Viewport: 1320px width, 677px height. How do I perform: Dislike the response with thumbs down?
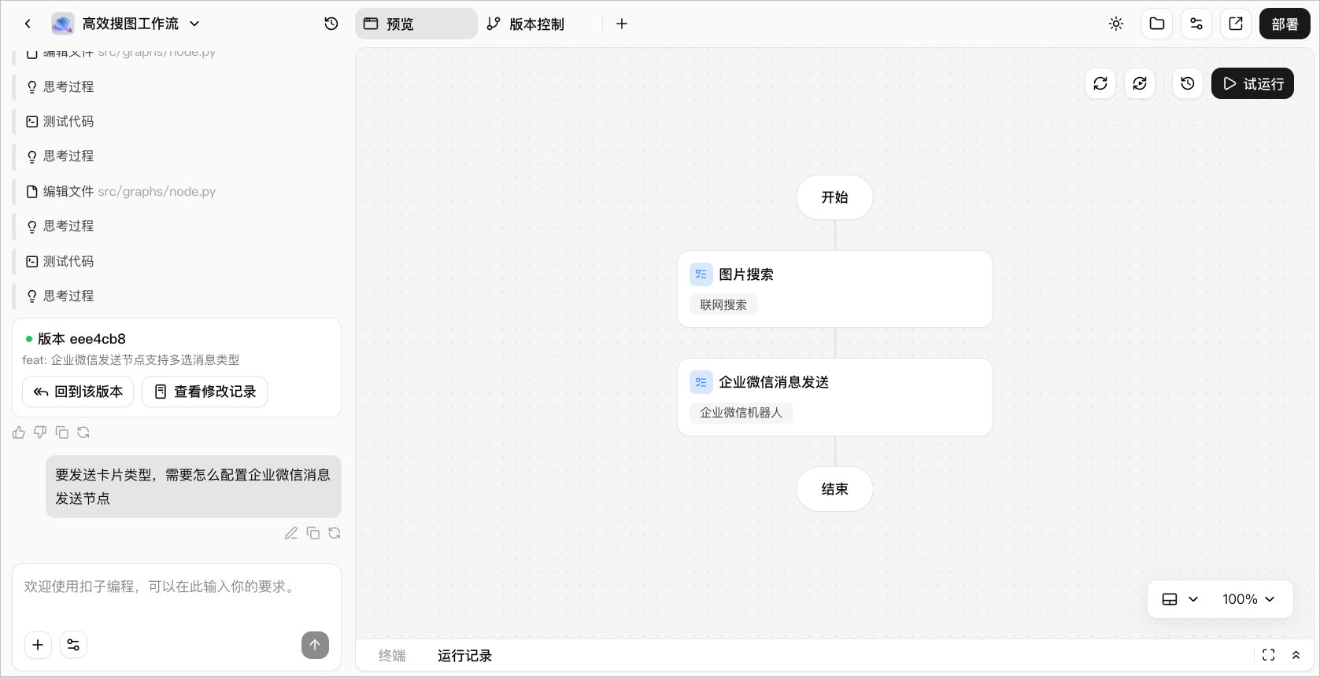click(x=40, y=432)
